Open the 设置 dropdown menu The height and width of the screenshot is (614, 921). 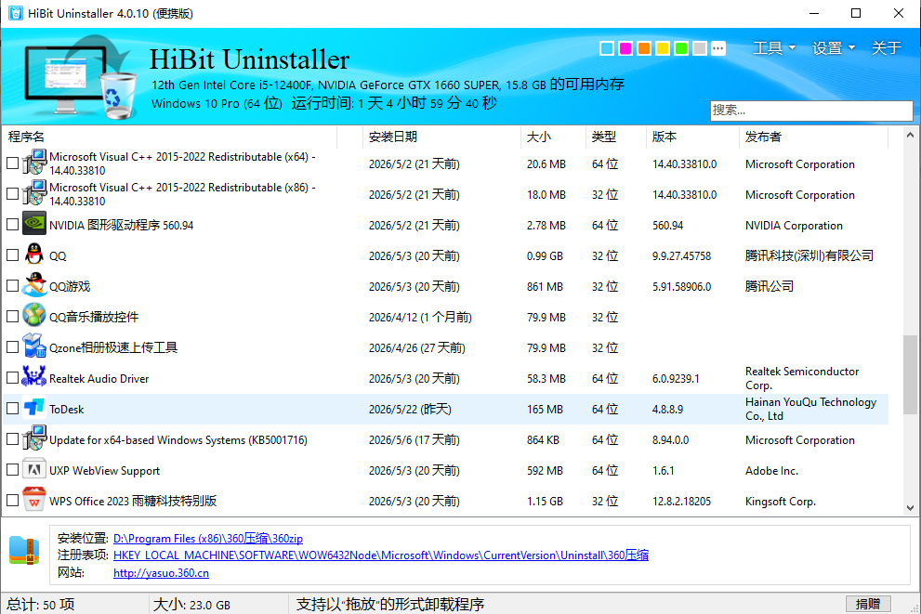coord(834,48)
